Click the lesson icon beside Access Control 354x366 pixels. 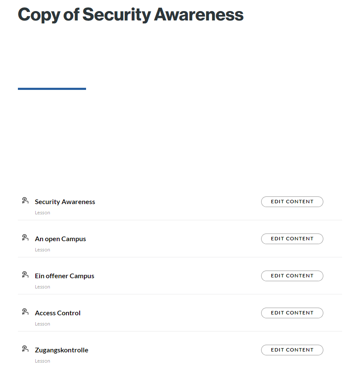25,312
